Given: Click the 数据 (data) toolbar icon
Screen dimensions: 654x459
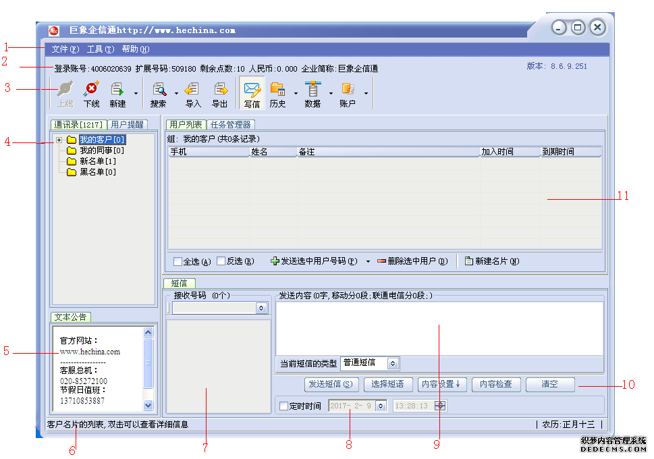Looking at the screenshot, I should 312,93.
